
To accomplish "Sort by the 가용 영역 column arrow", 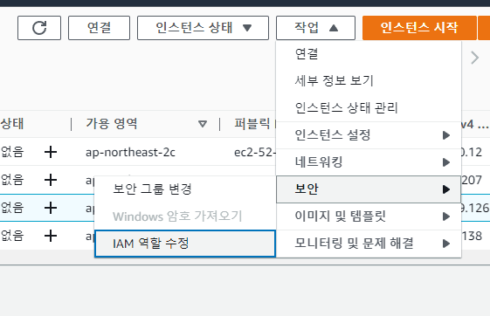I will pos(203,124).
